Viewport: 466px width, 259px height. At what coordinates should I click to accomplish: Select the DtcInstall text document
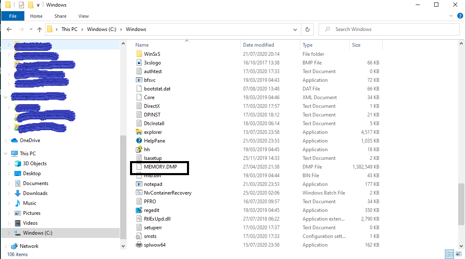154,123
